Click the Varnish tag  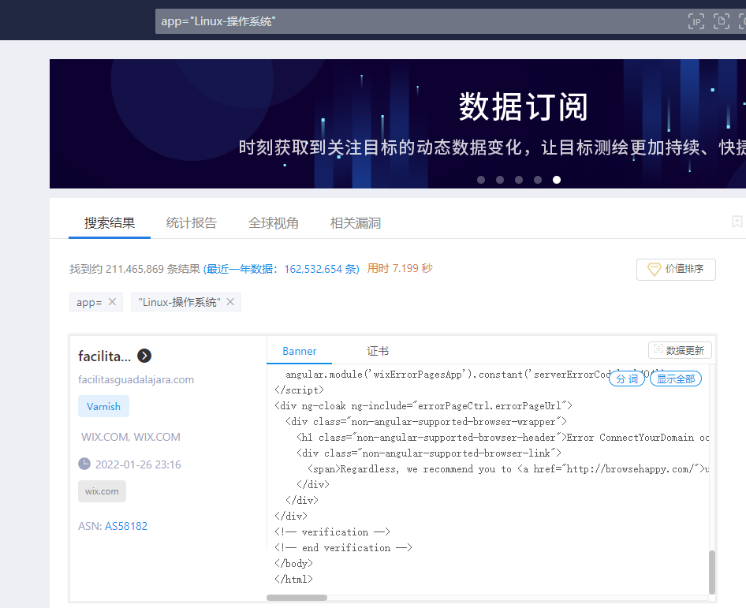(103, 406)
